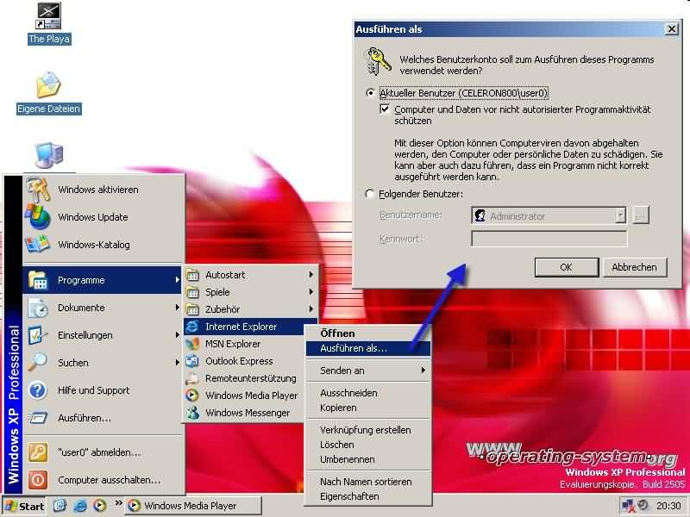Click Abbrechen in the Ausführen als dialog
690x517 pixels.
click(x=634, y=267)
